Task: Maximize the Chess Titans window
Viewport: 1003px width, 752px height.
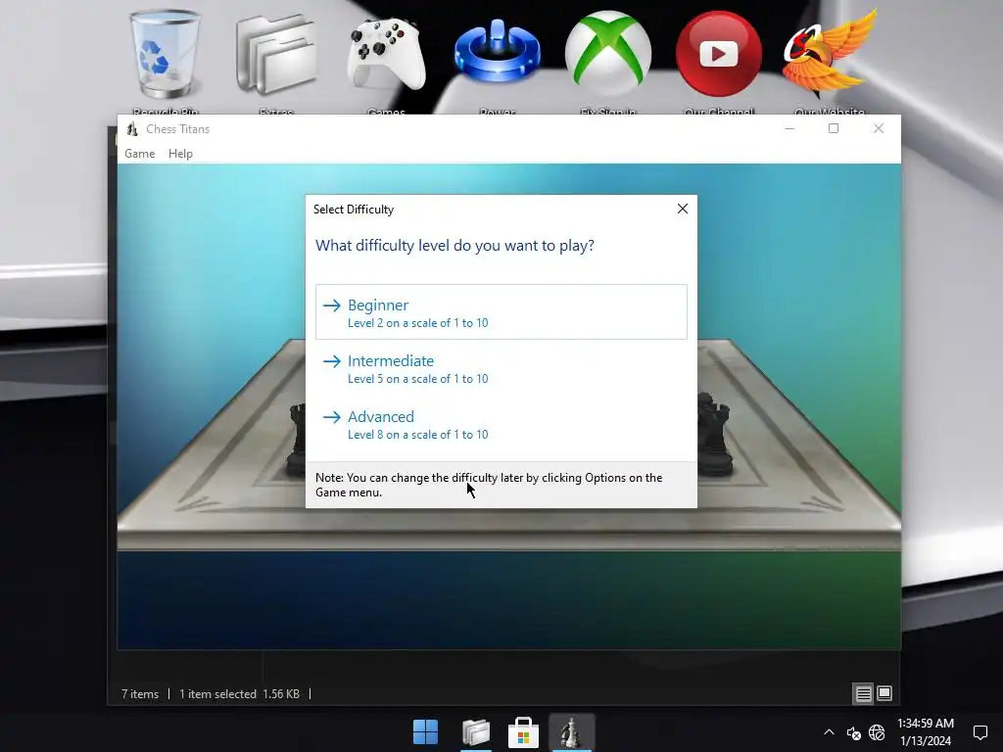Action: (834, 128)
